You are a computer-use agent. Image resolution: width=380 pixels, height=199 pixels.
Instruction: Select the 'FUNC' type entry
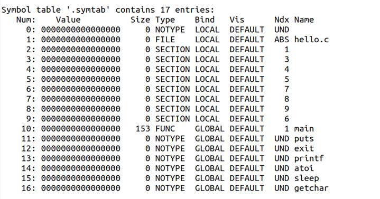point(165,129)
